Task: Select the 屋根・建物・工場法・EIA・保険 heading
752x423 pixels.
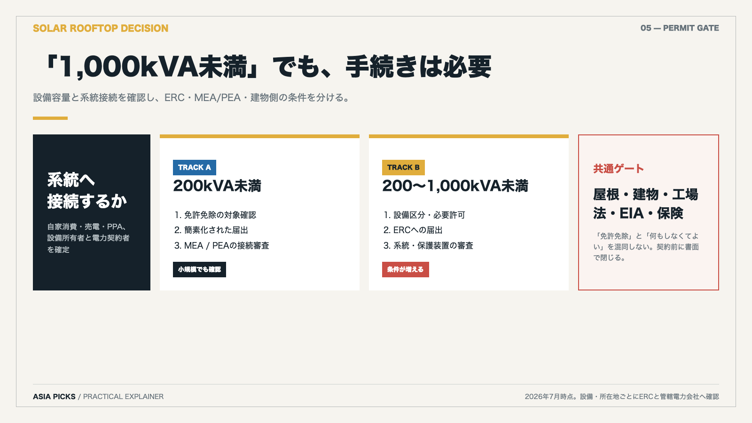Action: (x=646, y=204)
